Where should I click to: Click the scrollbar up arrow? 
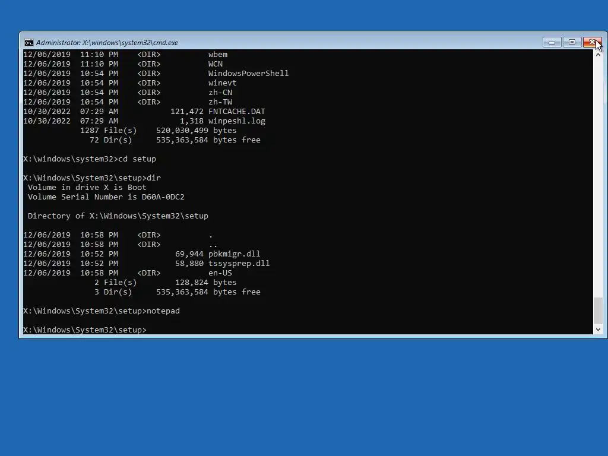(598, 54)
